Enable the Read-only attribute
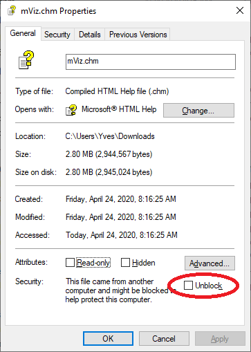 pyautogui.click(x=70, y=262)
